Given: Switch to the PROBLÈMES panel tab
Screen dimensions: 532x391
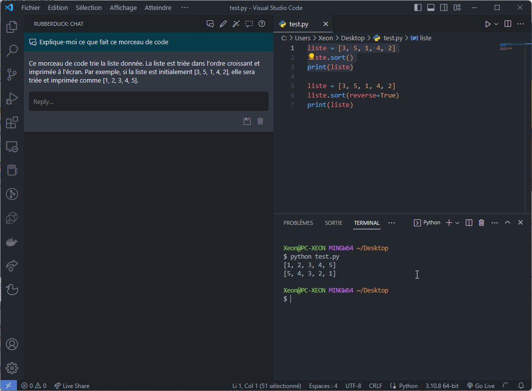Looking at the screenshot, I should point(298,222).
